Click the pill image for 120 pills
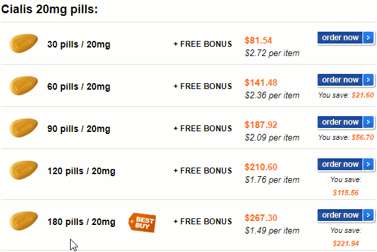This screenshot has width=377, height=252. pyautogui.click(x=24, y=170)
